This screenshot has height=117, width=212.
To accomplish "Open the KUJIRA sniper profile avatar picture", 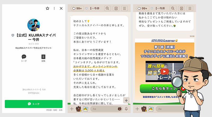I will (34, 25).
